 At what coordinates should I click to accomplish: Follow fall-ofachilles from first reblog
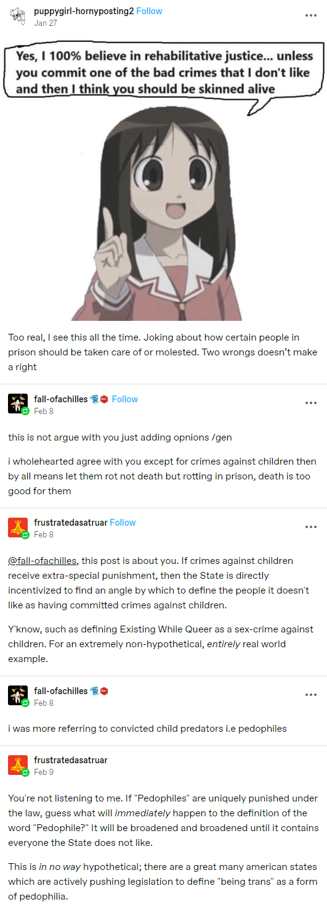(x=125, y=399)
